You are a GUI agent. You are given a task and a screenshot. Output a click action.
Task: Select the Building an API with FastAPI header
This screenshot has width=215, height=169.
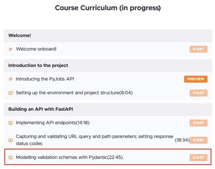108,109
